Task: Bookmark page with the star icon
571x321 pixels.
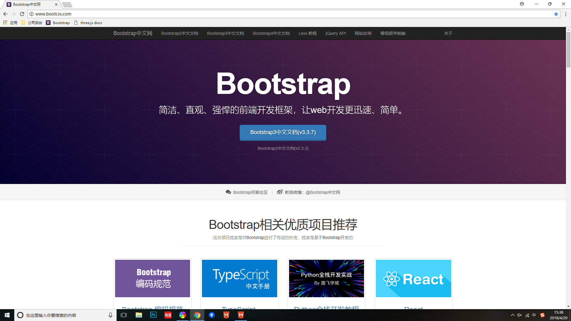Action: (556, 14)
